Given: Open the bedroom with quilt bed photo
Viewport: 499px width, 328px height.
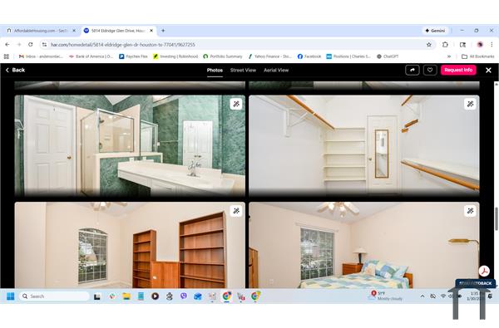Looking at the screenshot, I should point(364,245).
